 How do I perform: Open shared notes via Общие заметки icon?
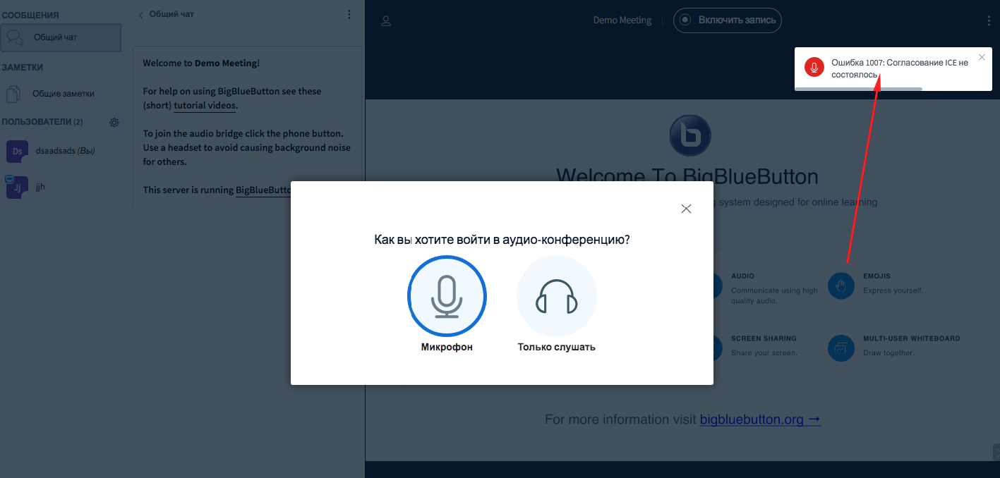click(x=12, y=92)
